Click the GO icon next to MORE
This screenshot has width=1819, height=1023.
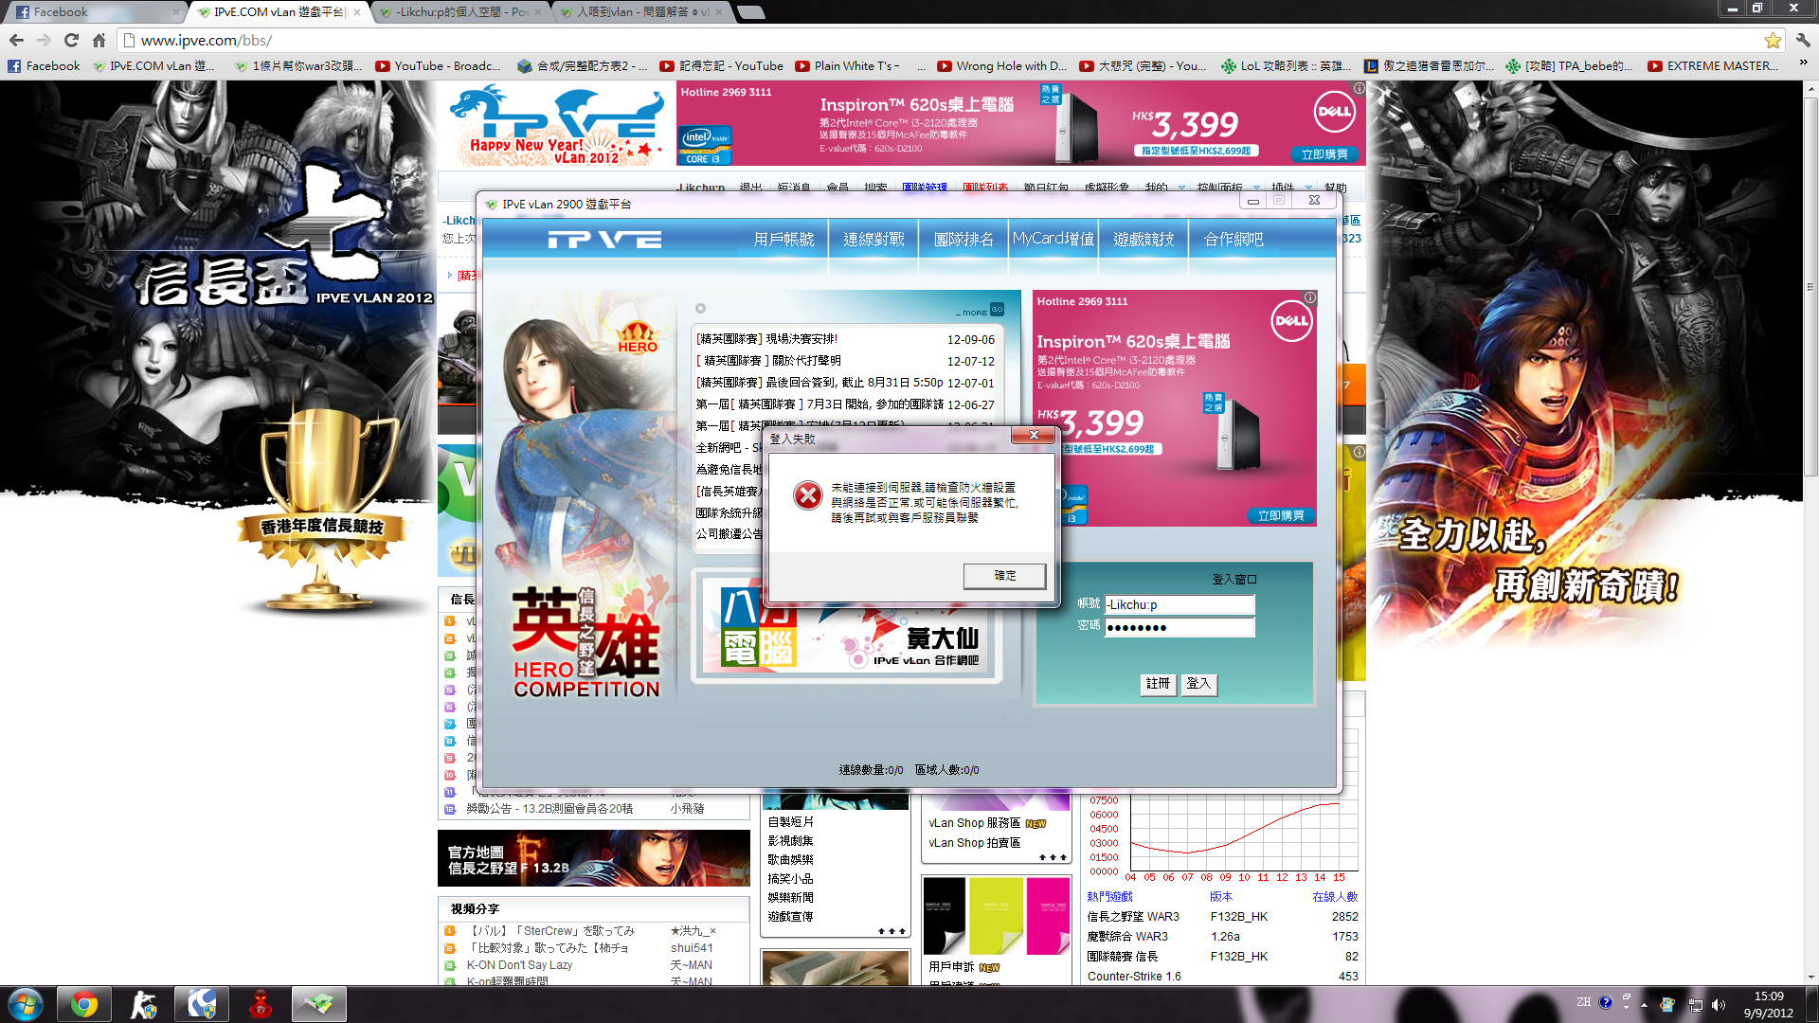click(x=997, y=310)
